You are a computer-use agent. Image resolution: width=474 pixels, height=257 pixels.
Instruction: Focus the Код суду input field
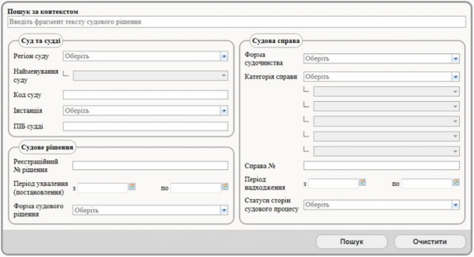145,95
